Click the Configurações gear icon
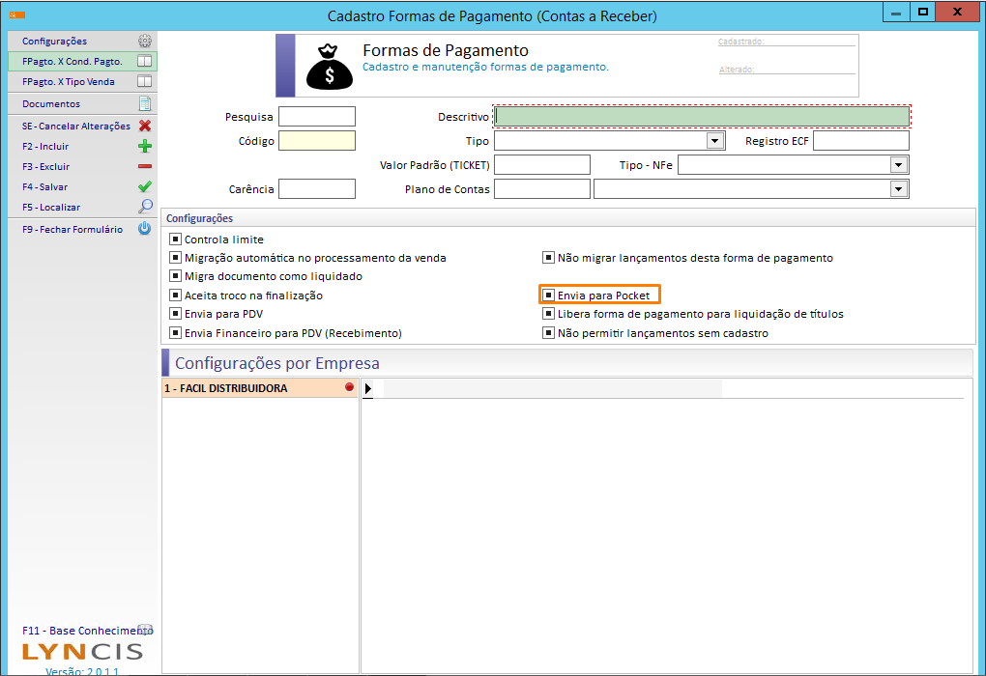This screenshot has width=986, height=676. pyautogui.click(x=145, y=42)
